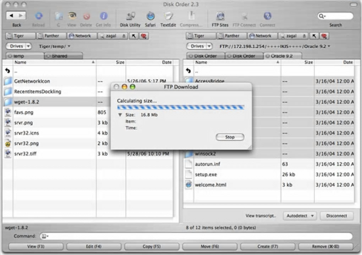Select the setup.exe file icon
Viewport: 362px width, 255px height.
(x=188, y=174)
